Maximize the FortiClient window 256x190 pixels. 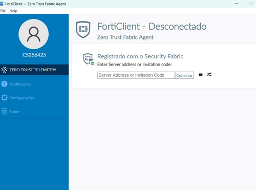[251, 4]
